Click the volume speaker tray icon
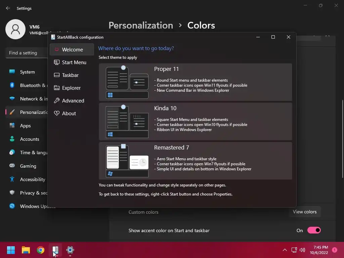 (x=302, y=250)
